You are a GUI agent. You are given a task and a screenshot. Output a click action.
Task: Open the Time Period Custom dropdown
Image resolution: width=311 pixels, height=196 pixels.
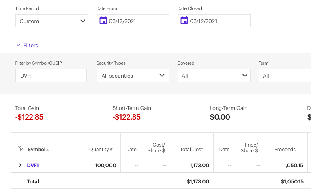click(x=51, y=21)
